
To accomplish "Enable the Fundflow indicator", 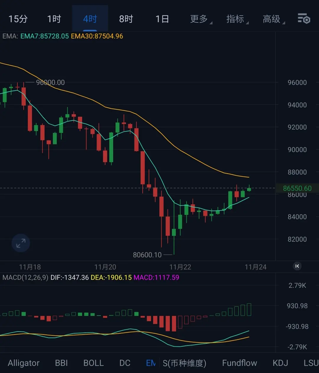I will click(x=240, y=363).
